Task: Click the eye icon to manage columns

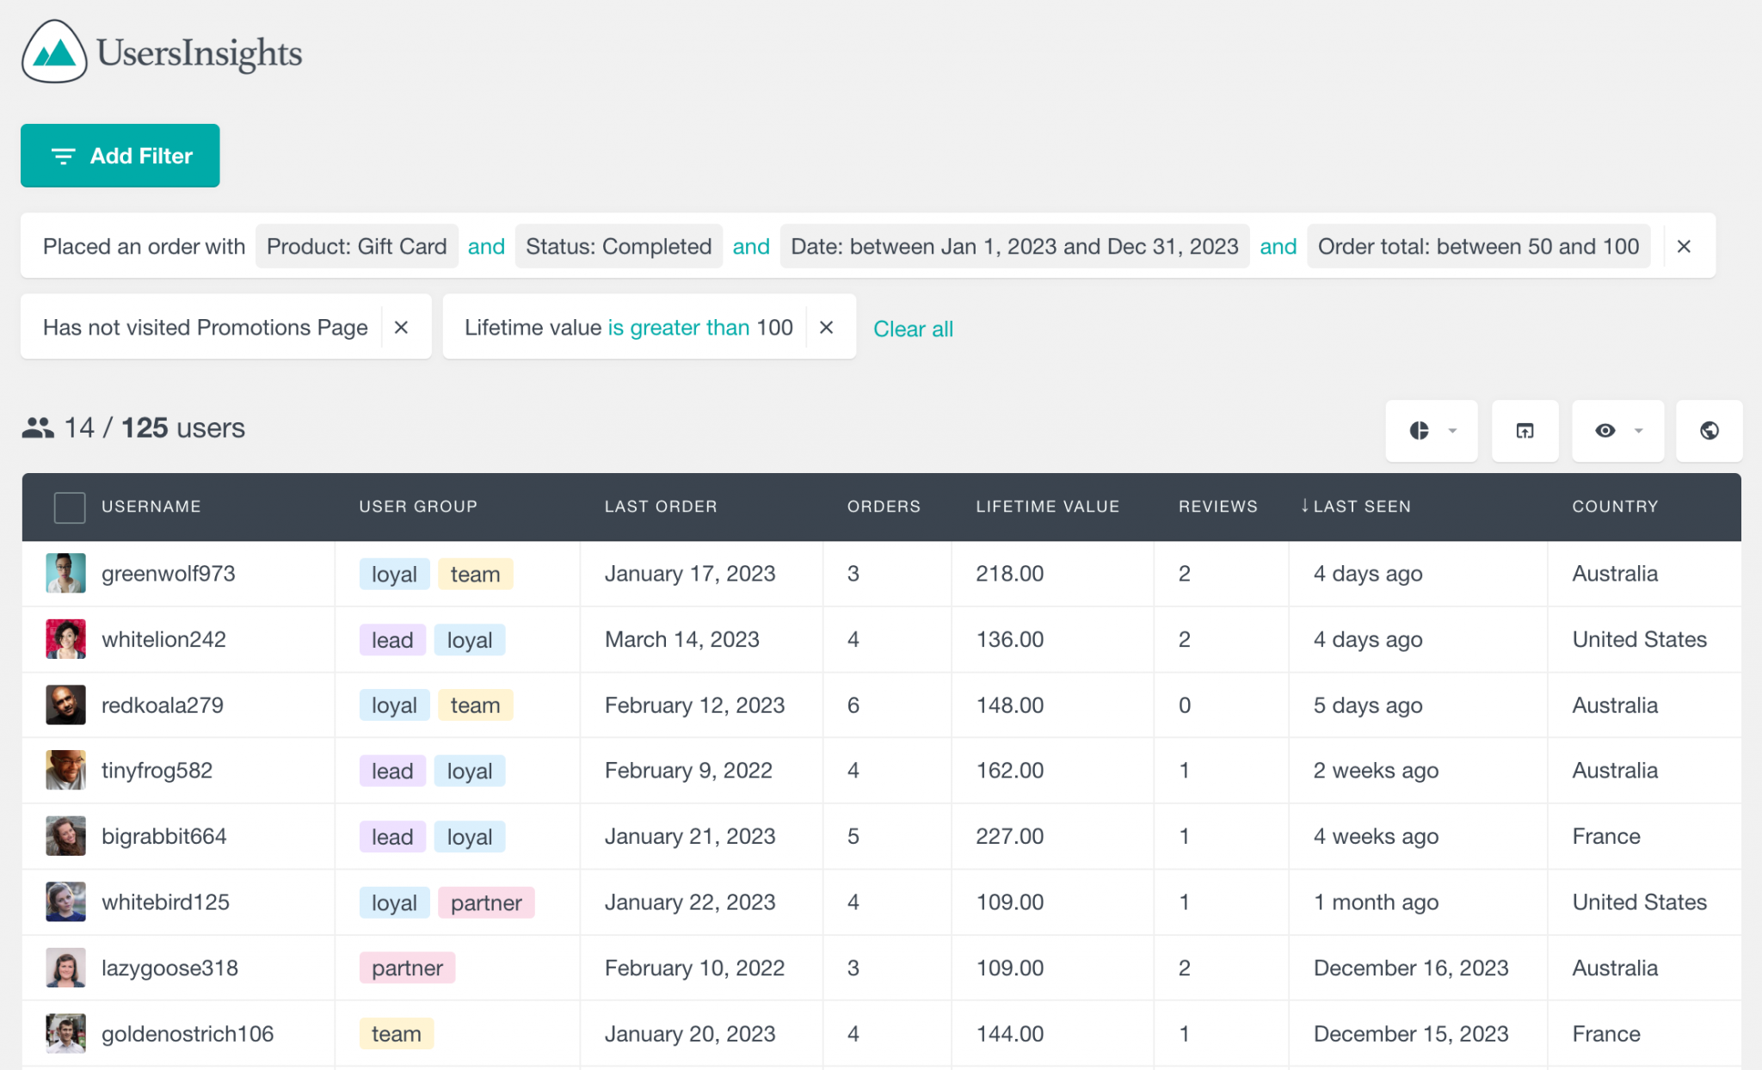Action: click(1607, 431)
